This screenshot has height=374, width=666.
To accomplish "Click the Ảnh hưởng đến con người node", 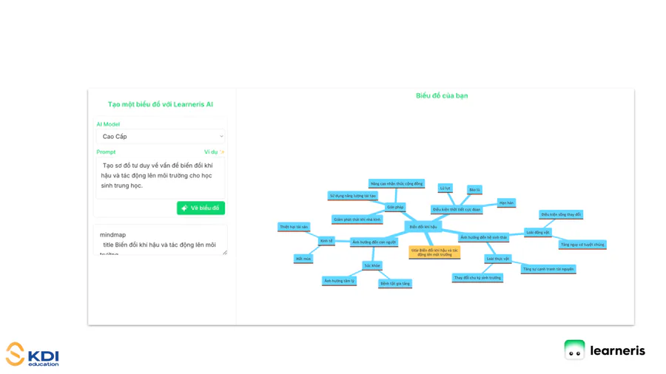I will [x=374, y=242].
